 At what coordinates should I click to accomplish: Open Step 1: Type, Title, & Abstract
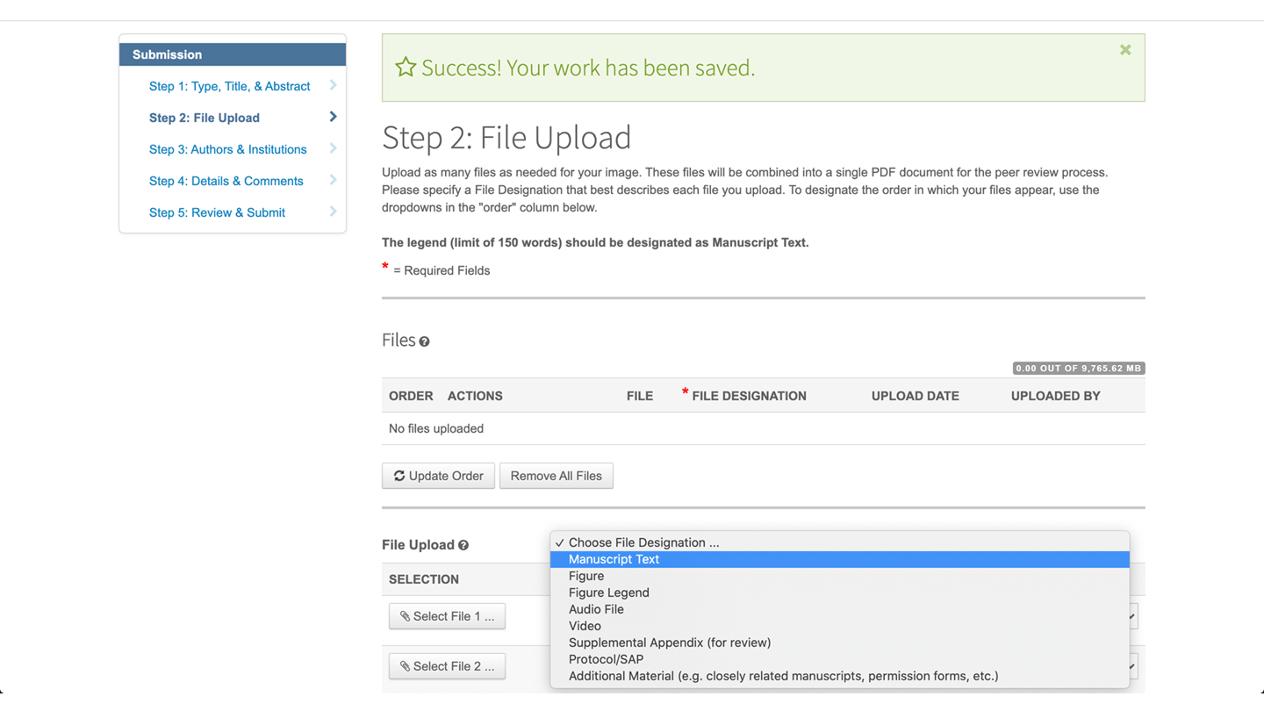click(229, 86)
